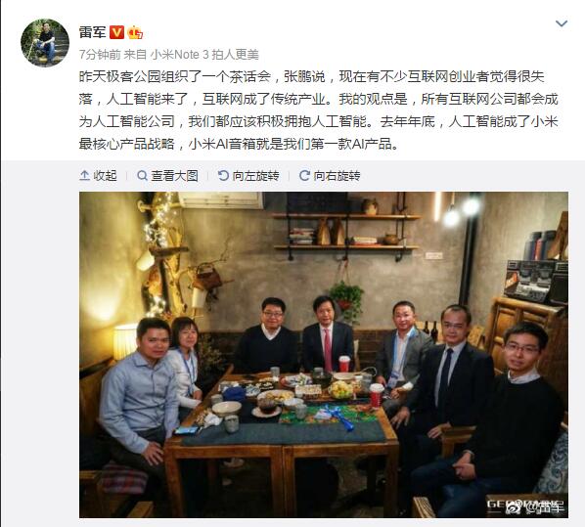Open the post options chevron menu

pyautogui.click(x=562, y=23)
